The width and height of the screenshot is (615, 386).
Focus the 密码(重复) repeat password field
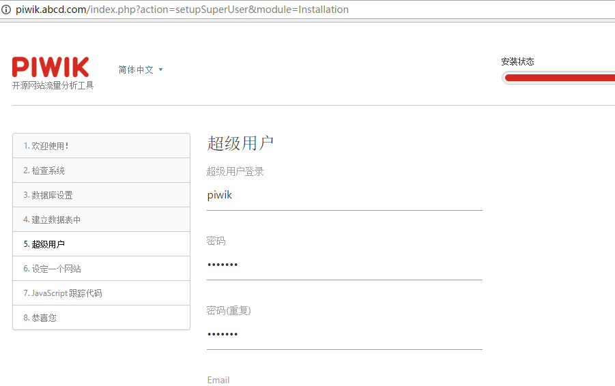(345, 334)
